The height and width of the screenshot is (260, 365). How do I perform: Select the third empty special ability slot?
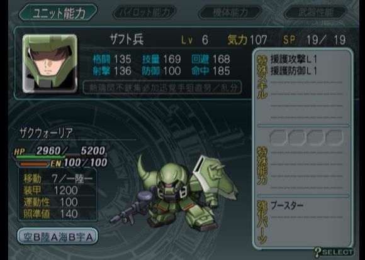316,138
